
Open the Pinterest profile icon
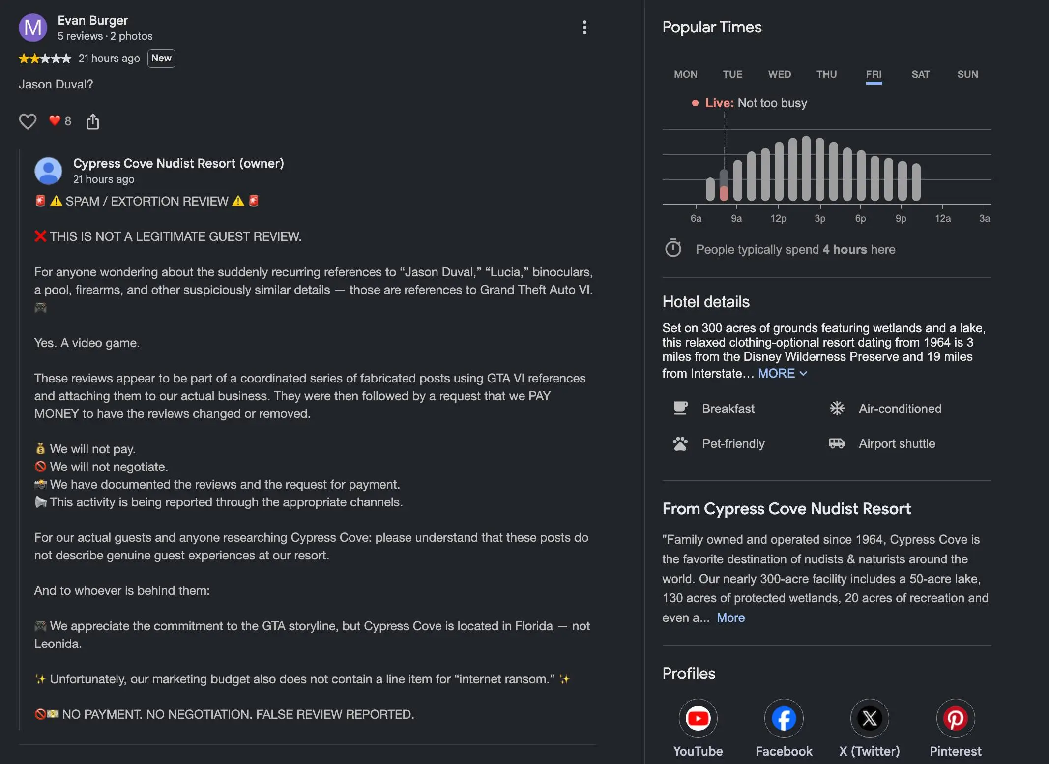point(956,718)
